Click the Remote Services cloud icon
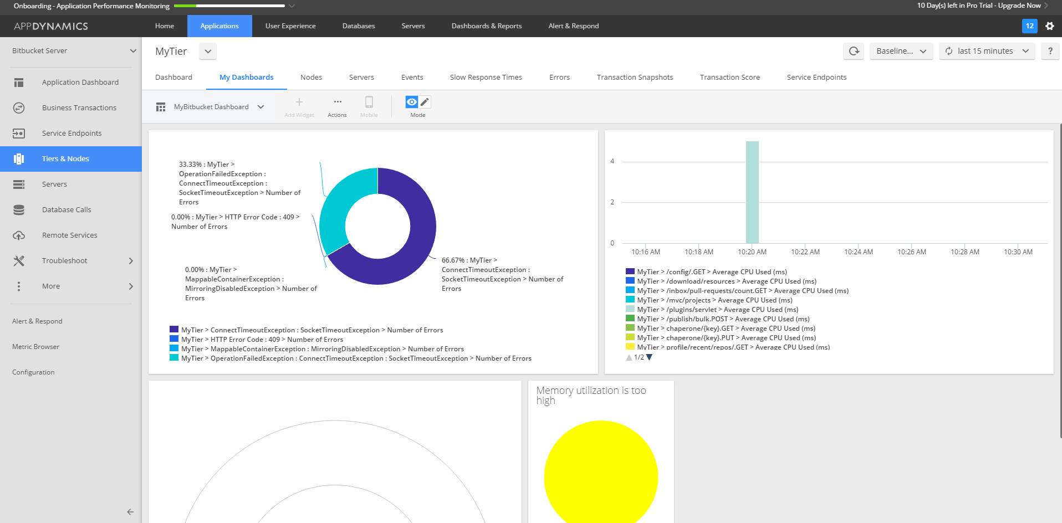Image resolution: width=1062 pixels, height=523 pixels. 19,235
